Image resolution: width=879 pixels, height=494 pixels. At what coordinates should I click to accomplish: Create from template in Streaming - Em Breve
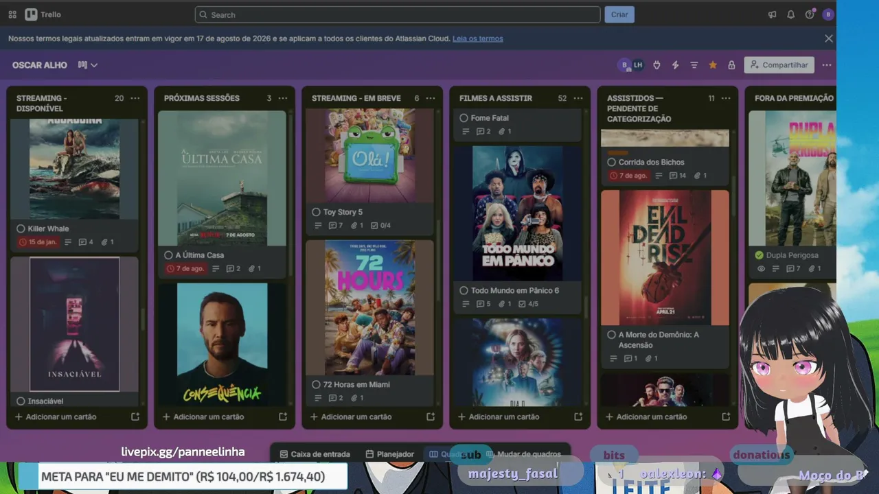coord(431,416)
